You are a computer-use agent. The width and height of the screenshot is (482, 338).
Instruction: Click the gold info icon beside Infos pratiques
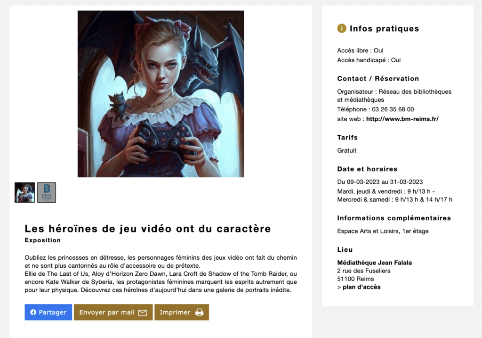click(342, 28)
